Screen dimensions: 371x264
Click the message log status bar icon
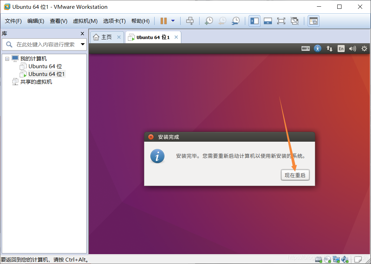358,259
